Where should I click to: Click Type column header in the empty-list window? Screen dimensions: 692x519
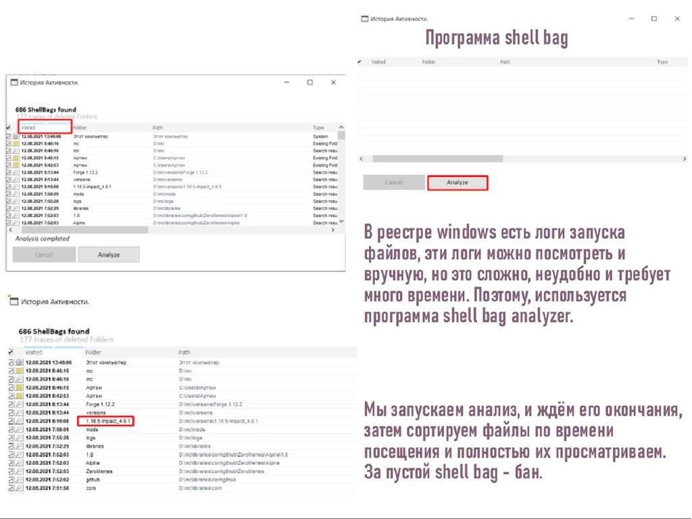coord(662,62)
